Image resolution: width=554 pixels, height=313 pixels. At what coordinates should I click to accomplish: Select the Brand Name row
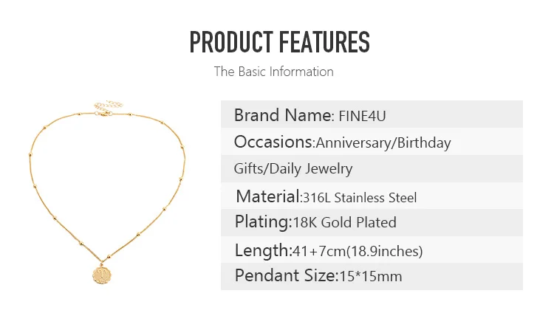click(372, 114)
